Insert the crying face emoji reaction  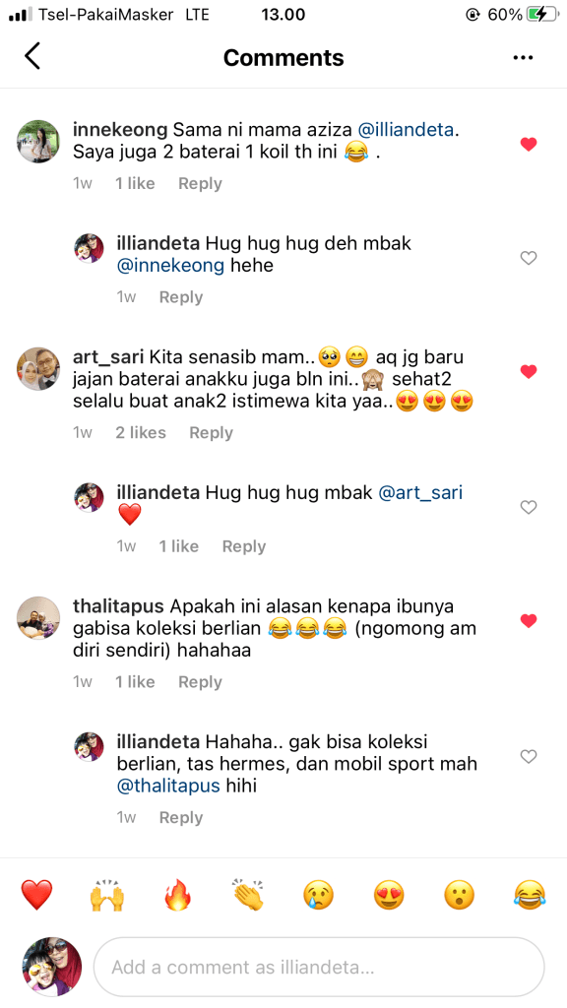tap(319, 895)
